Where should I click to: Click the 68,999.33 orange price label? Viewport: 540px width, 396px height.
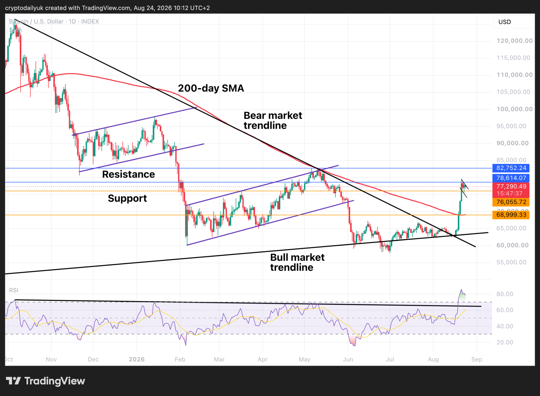[x=511, y=215]
